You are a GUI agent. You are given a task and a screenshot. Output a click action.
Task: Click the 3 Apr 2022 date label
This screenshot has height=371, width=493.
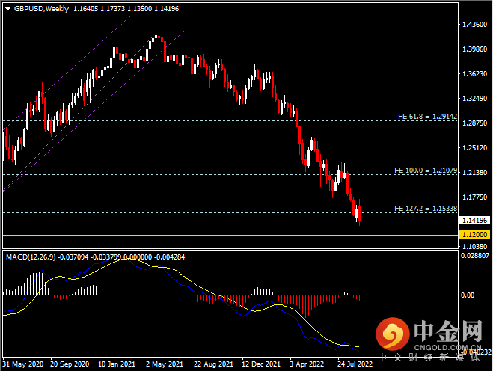pos(307,364)
